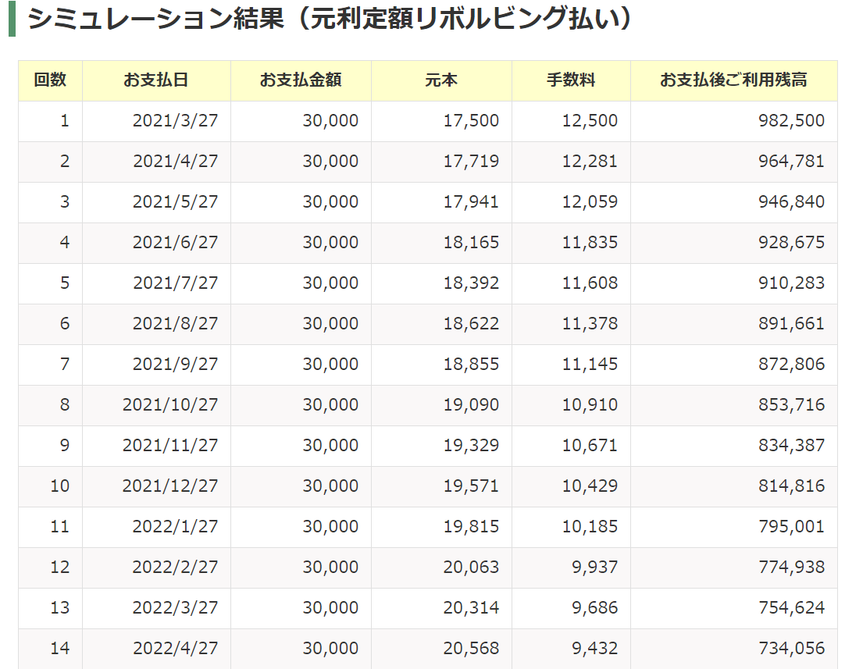Click principal value 20,314
Viewport: 863px width, 669px height.
pos(472,608)
